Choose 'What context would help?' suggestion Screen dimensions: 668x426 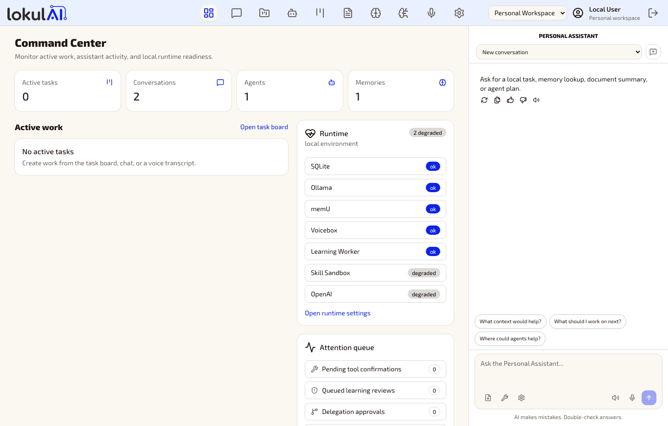[510, 321]
